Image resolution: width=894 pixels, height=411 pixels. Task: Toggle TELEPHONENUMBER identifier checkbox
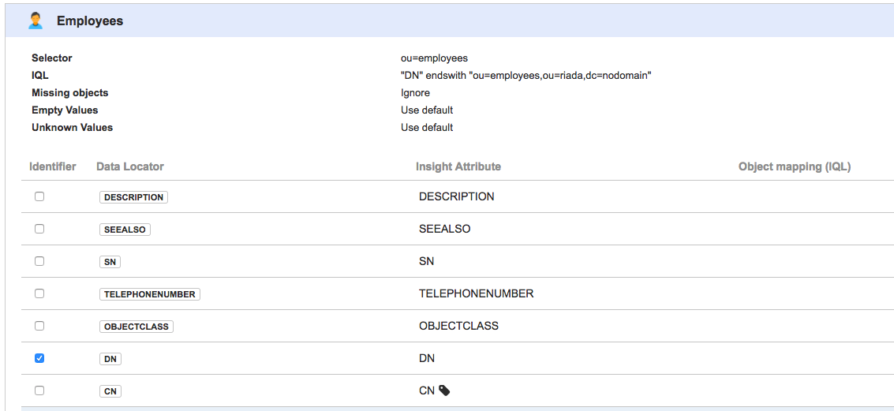click(x=39, y=293)
